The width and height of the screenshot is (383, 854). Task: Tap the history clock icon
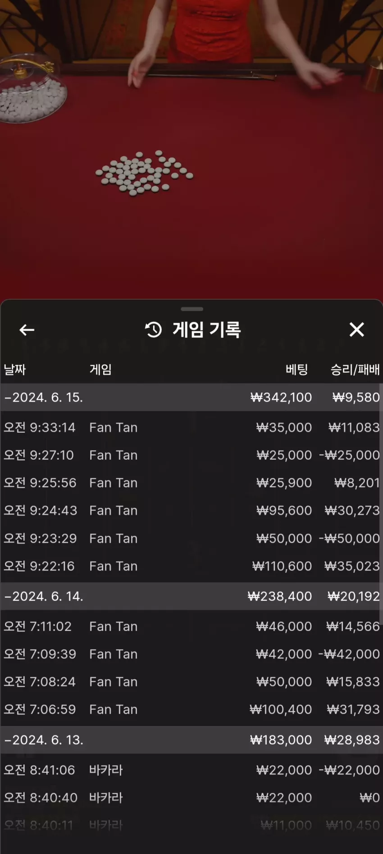(x=153, y=330)
